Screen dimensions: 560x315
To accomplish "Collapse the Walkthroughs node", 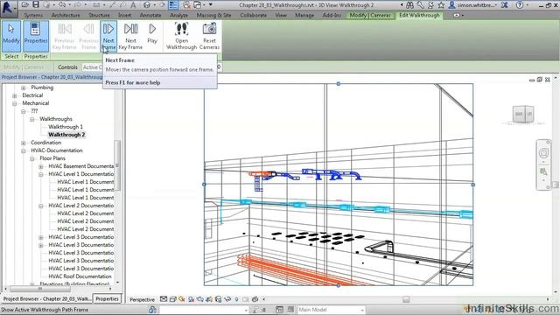I will 32,119.
